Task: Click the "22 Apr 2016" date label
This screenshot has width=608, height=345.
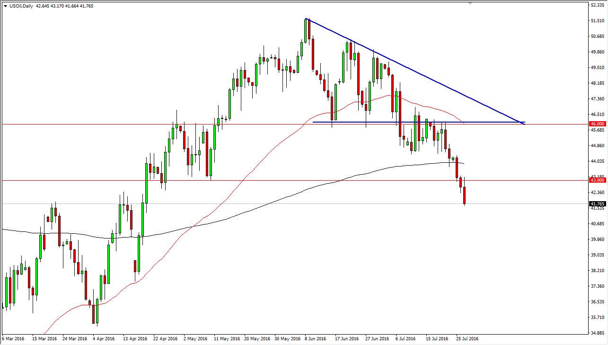Action: click(x=165, y=339)
